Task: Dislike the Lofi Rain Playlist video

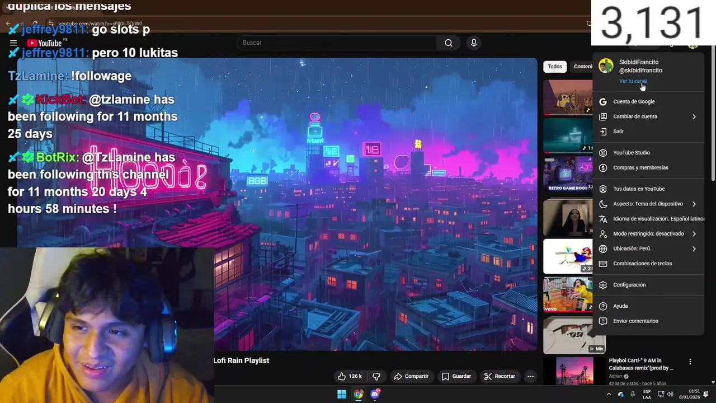Action: 376,376
